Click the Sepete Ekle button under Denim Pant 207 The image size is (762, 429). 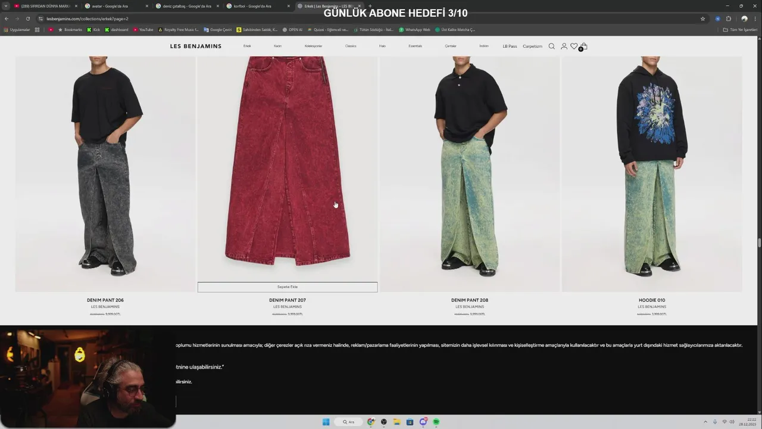click(x=288, y=287)
